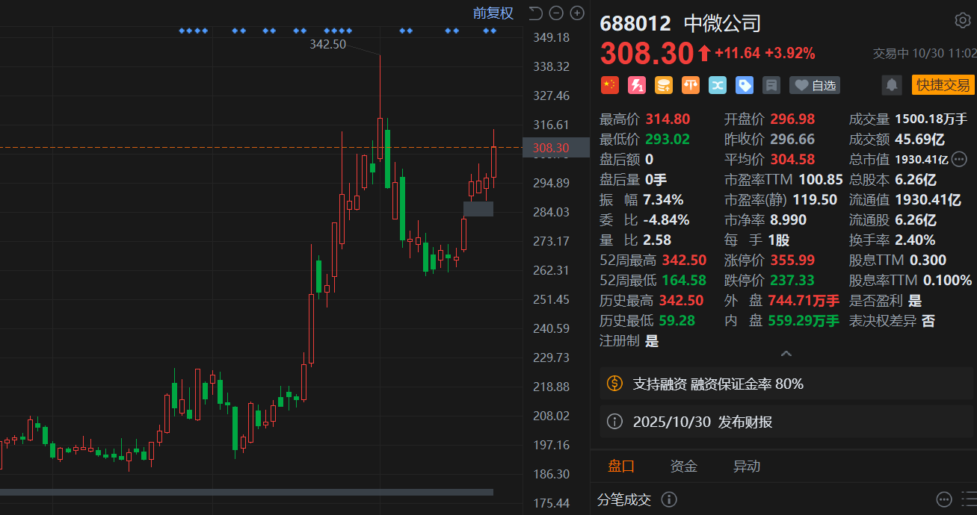Open the settings gear icon

coord(963,21)
